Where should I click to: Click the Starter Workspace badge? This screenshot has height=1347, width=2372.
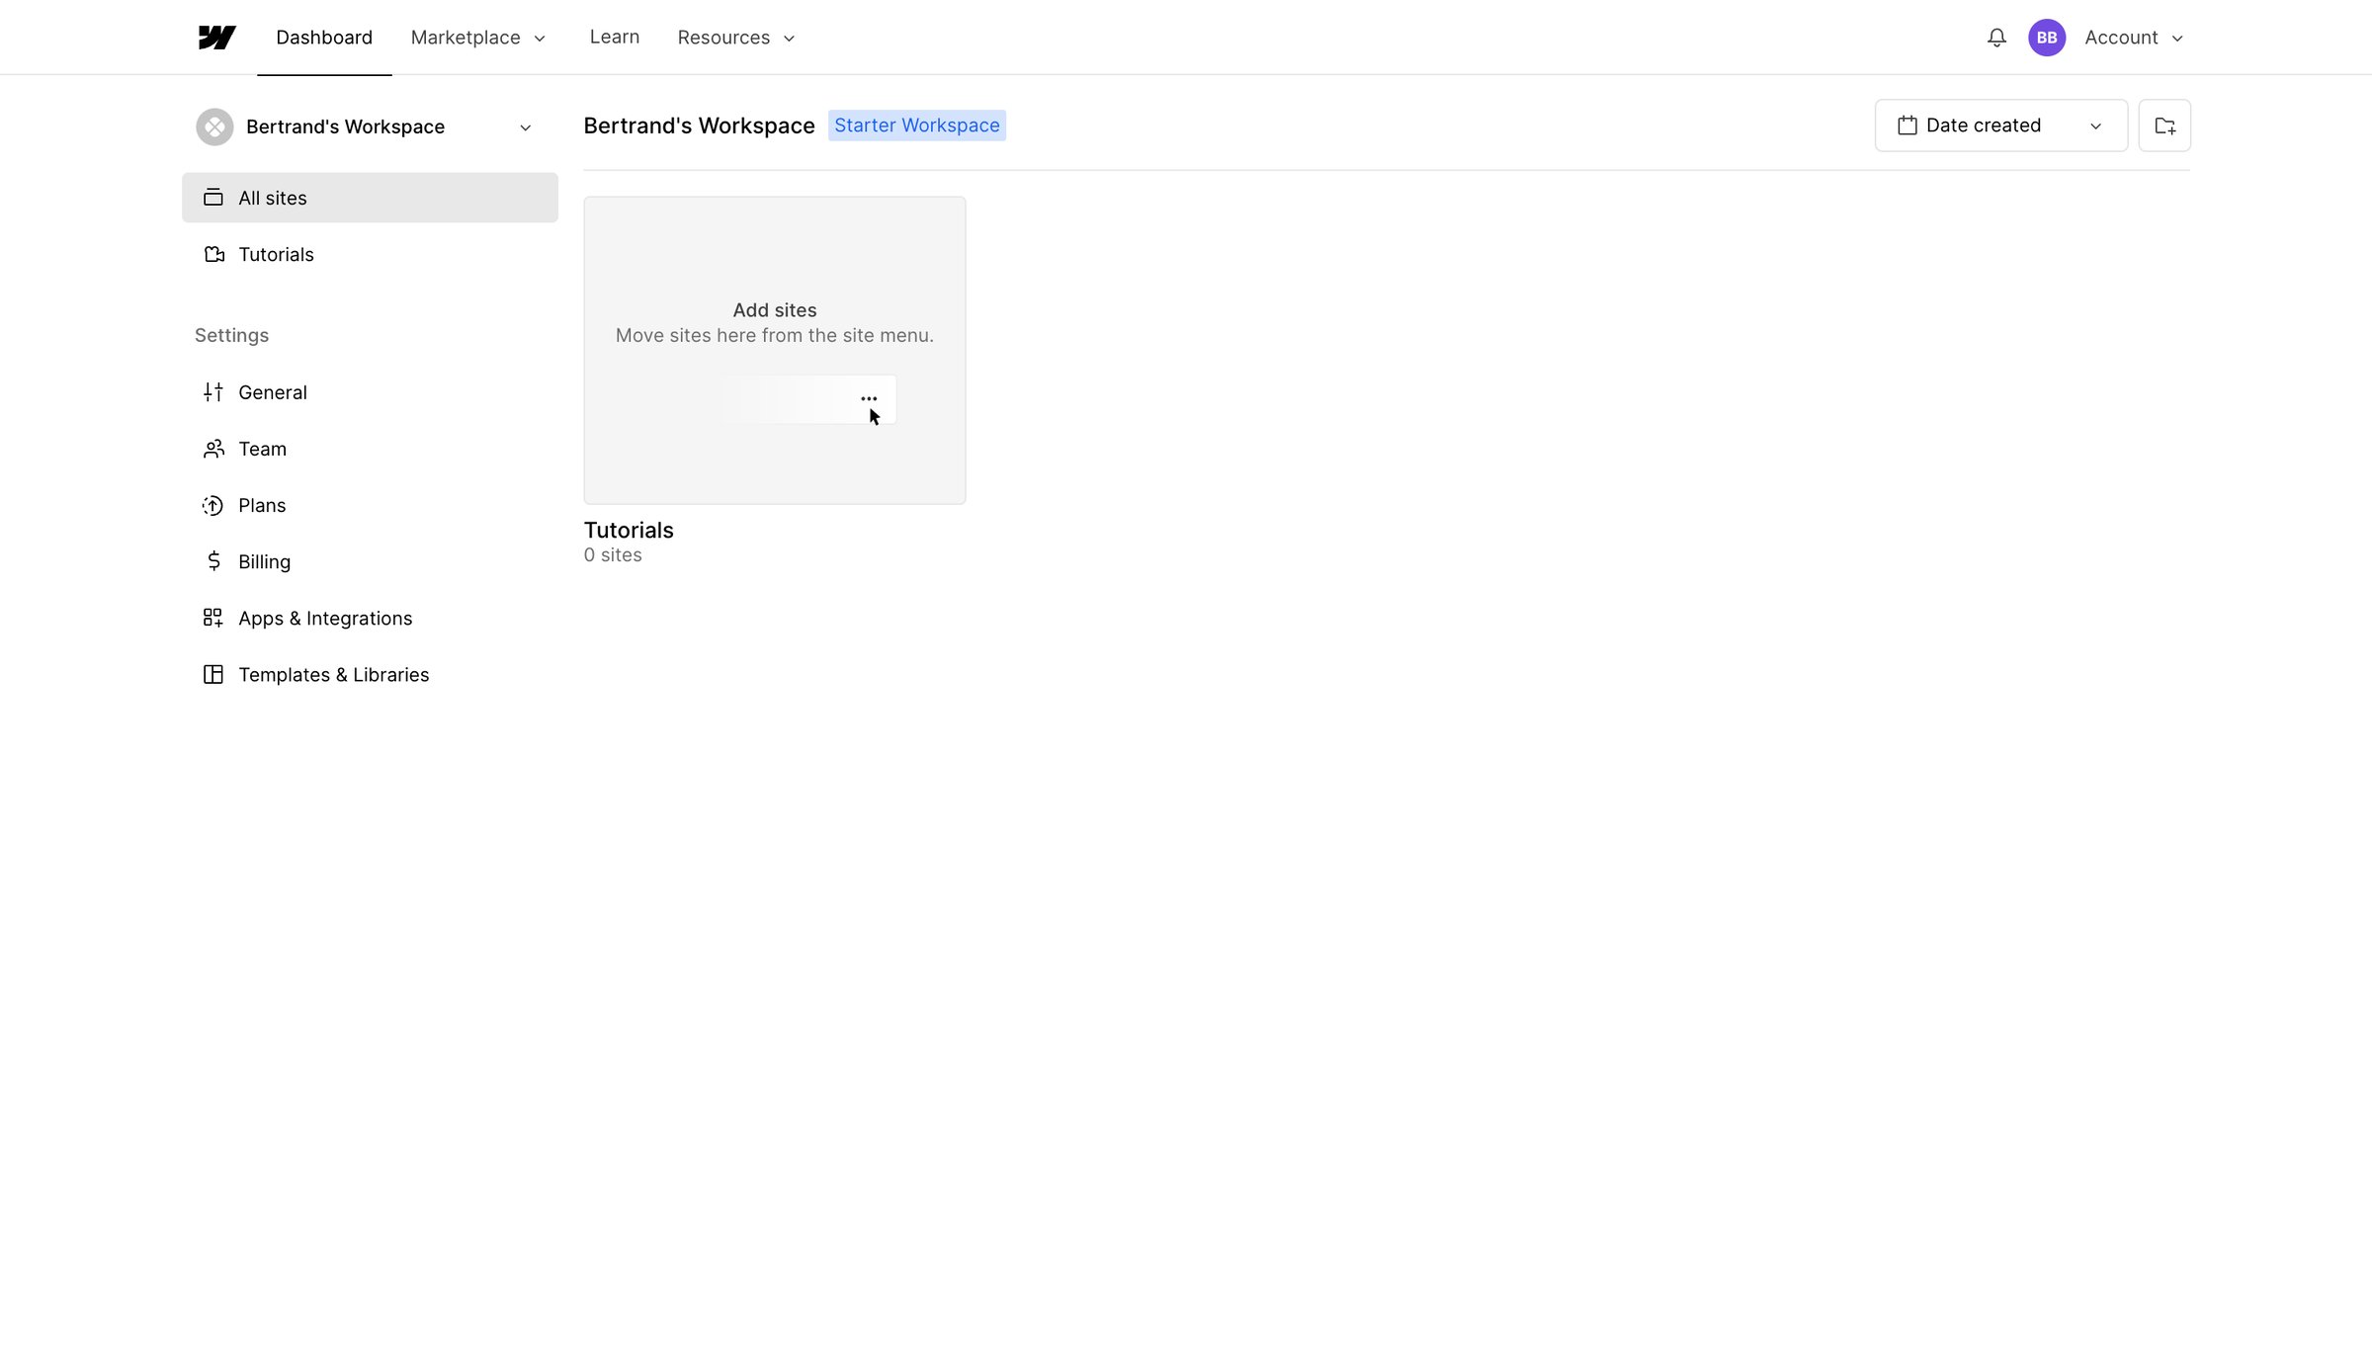[916, 126]
